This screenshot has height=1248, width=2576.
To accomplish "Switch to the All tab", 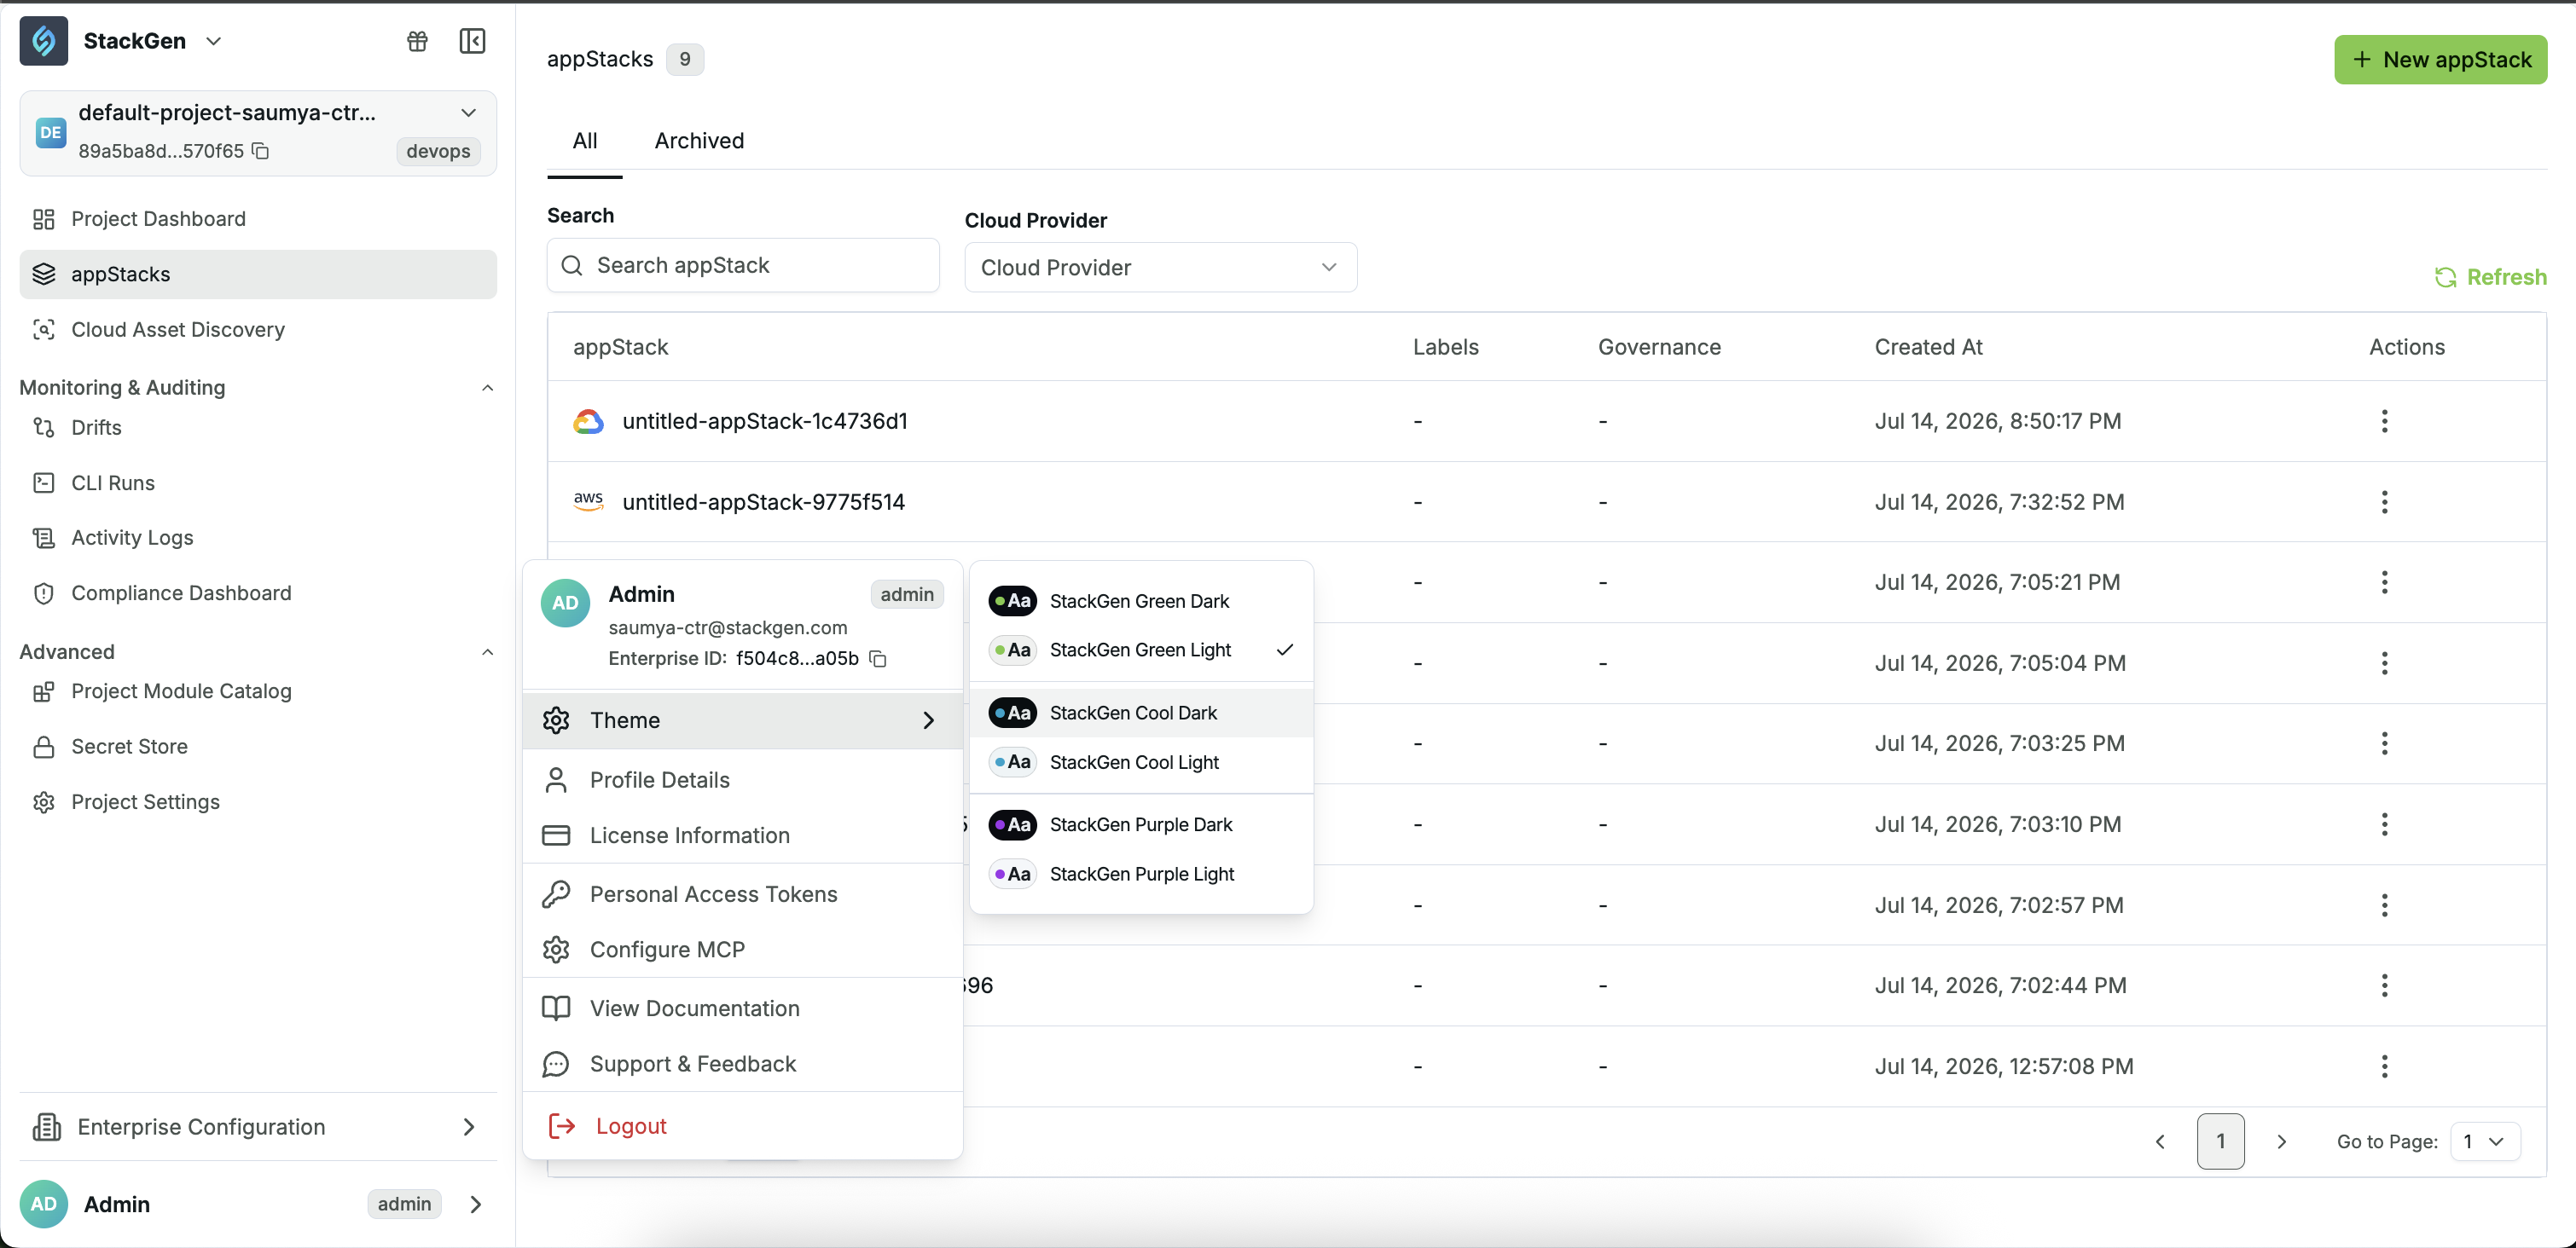I will click(585, 141).
